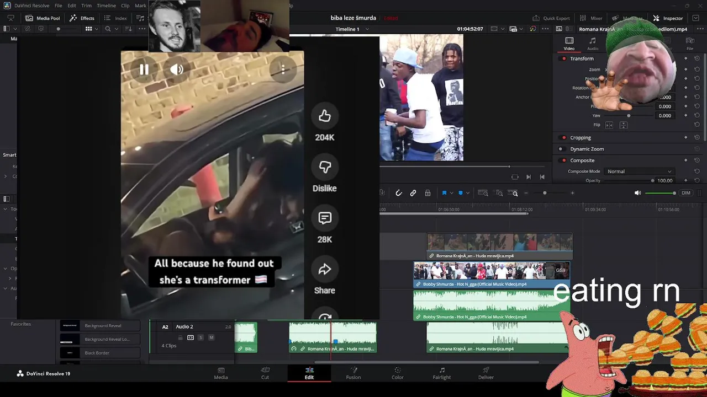
Task: Open the Media Pool panel
Action: coord(43,18)
